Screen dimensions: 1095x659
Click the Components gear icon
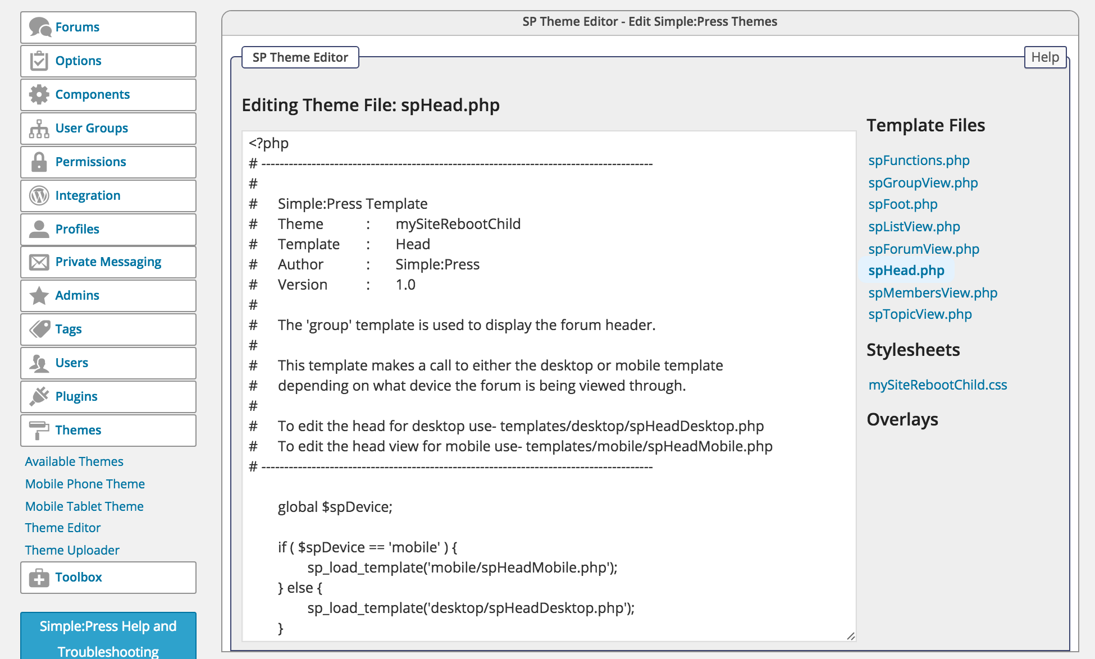click(39, 94)
